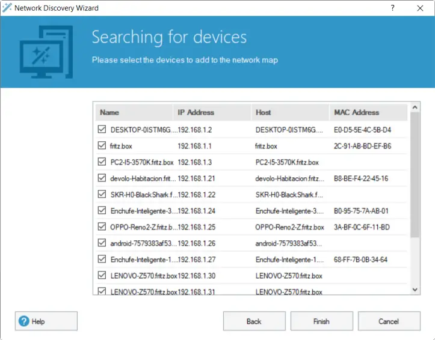Toggle the devolo-Habitacion device checkbox
This screenshot has width=435, height=340.
coord(102,178)
